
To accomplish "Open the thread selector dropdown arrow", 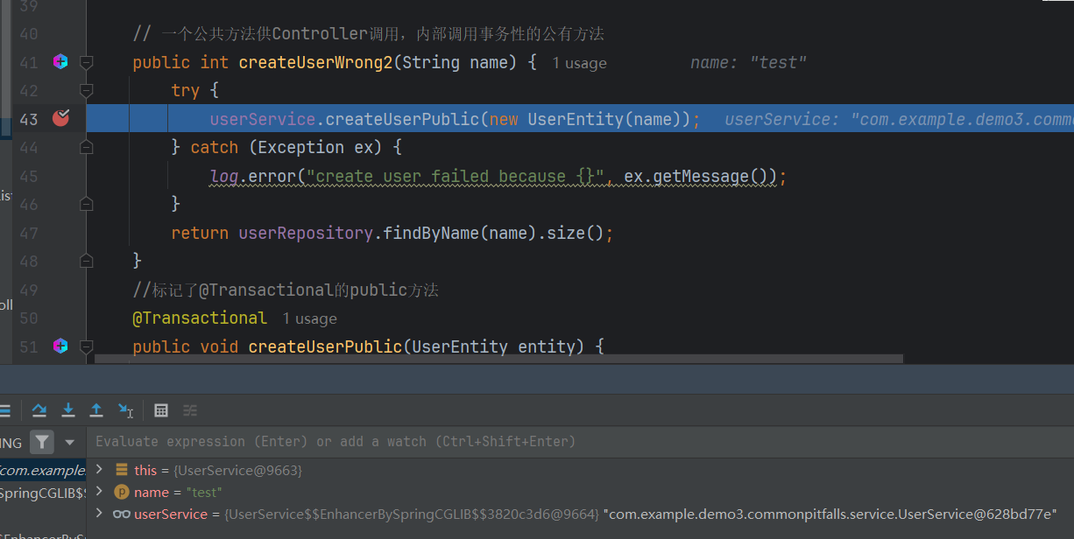I will [x=70, y=442].
